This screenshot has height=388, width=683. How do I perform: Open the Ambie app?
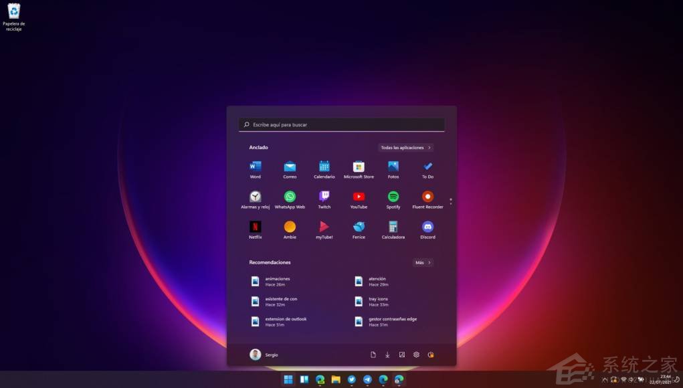[x=290, y=230]
